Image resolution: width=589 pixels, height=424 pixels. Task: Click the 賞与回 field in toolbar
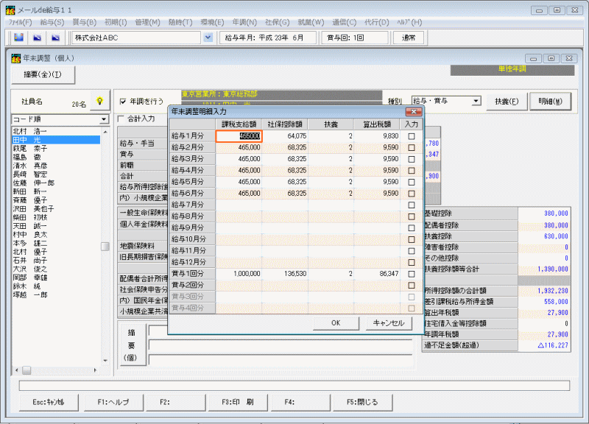[355, 38]
